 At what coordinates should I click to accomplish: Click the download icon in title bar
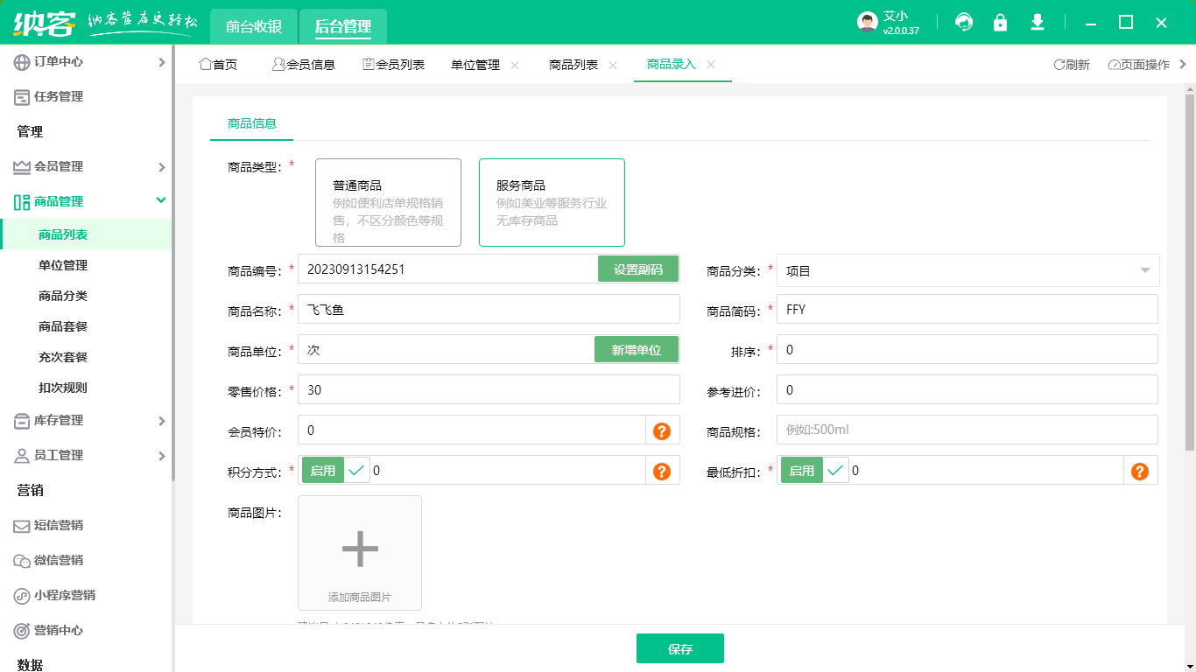pos(1037,22)
